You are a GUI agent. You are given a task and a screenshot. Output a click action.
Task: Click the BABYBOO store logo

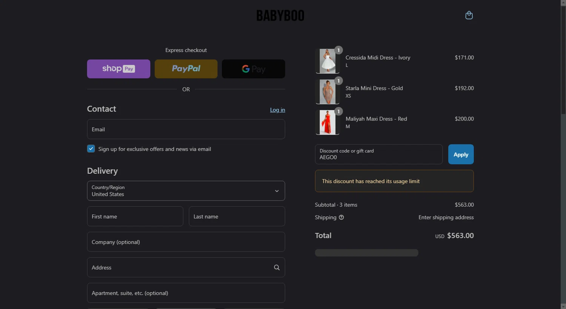pos(280,15)
